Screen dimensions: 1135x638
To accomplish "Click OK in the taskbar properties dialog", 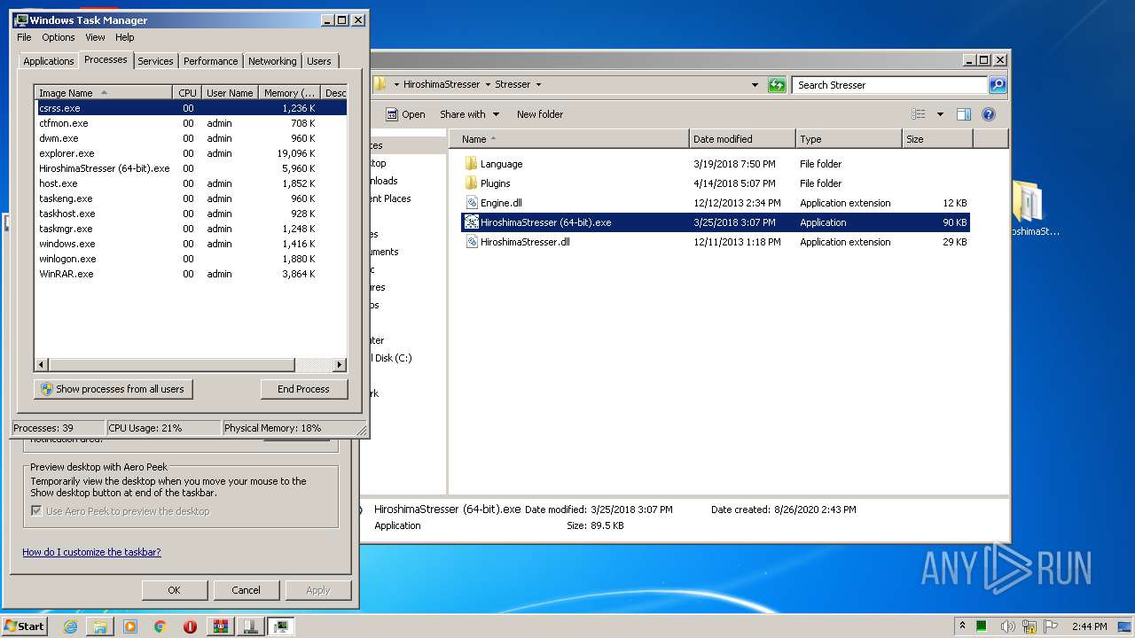I will pyautogui.click(x=175, y=590).
